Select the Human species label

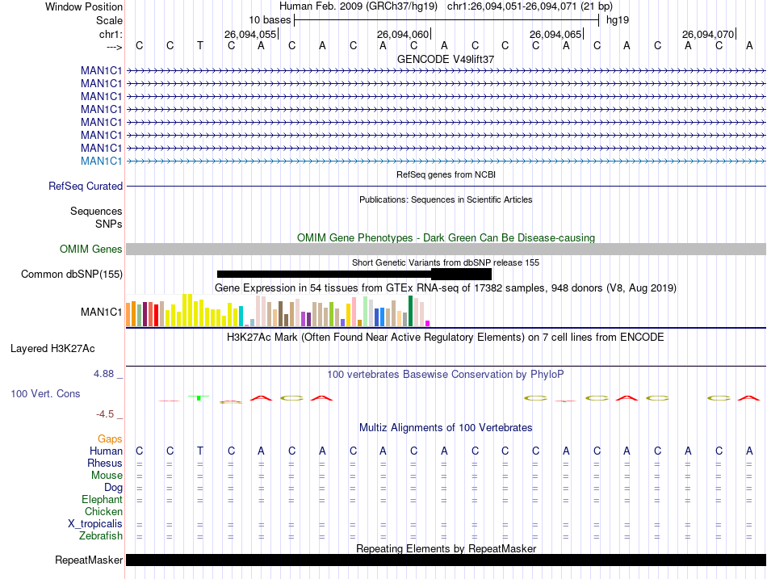(x=106, y=451)
